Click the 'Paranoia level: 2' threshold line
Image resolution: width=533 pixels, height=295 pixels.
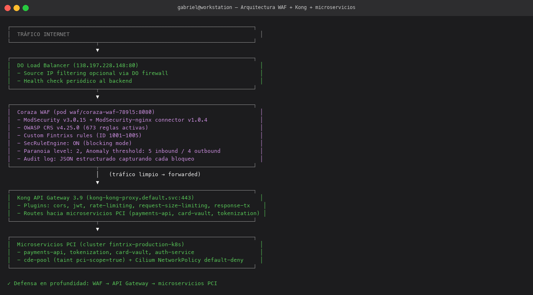119,151
